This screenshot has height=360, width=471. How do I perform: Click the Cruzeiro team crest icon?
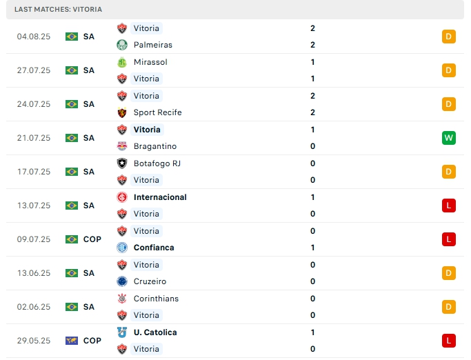(122, 281)
